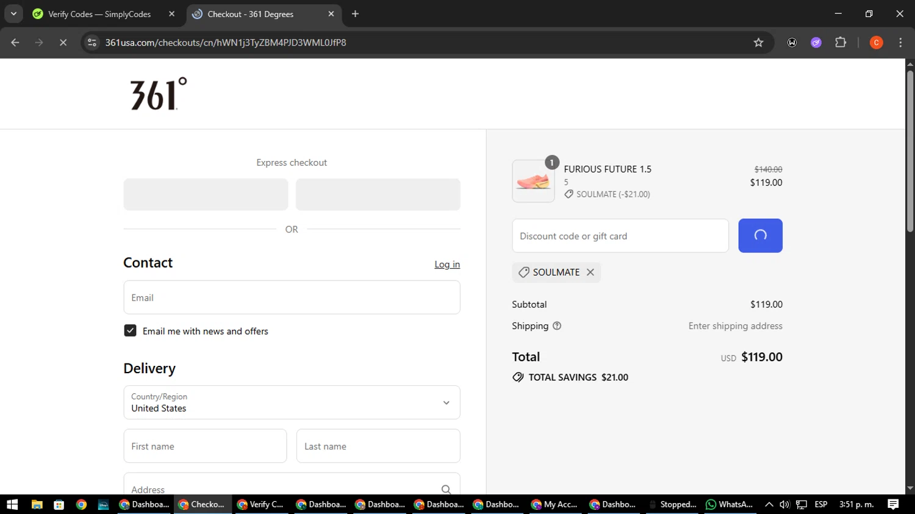Click the TOTAL SAVINGS $21.00 text
915x514 pixels.
(578, 377)
